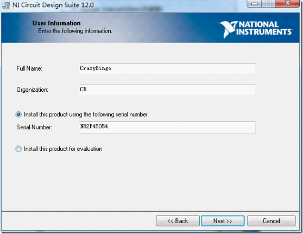303x234 pixels.
Task: Click the 'Install this product for evaluation' label text
Action: pos(63,149)
